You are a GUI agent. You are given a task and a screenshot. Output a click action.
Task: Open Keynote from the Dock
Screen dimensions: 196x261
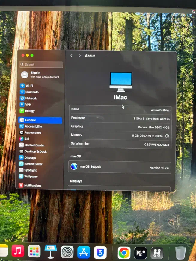[51, 251]
